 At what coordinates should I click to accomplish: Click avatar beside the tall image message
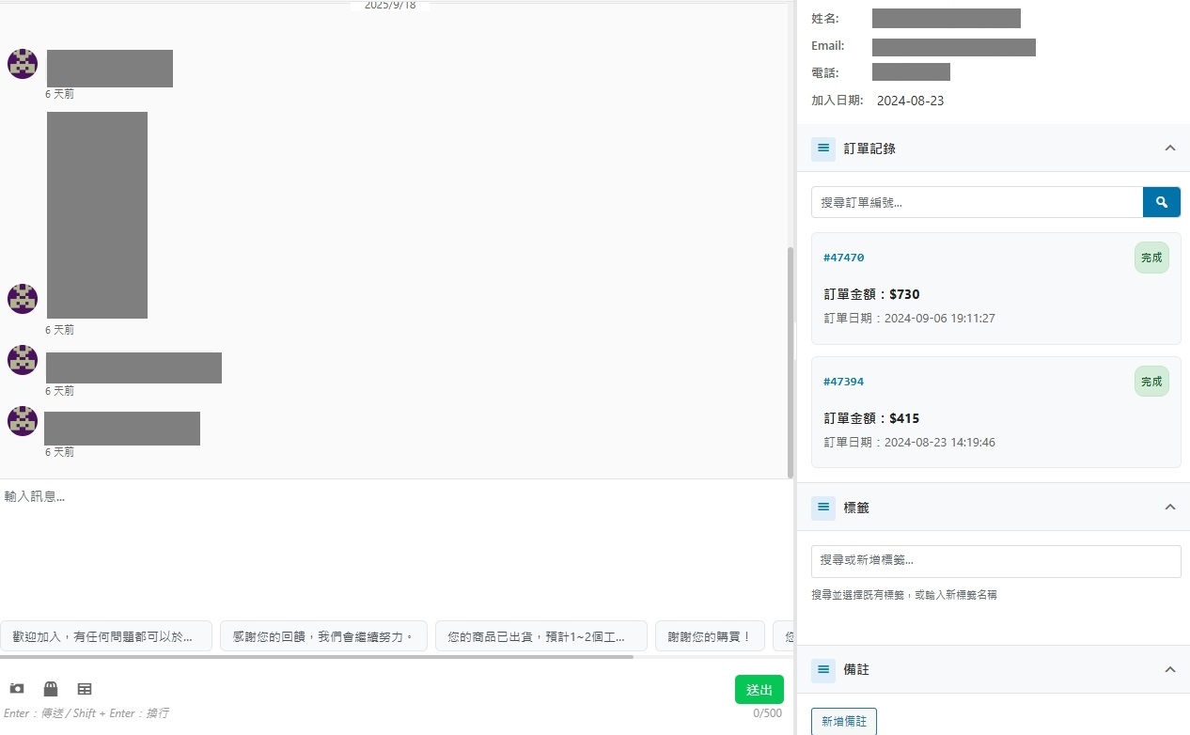click(x=23, y=299)
